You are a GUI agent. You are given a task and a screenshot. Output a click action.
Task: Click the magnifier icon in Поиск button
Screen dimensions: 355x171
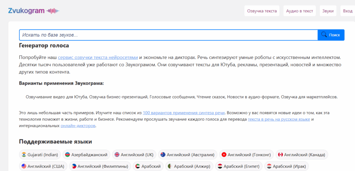(324, 35)
